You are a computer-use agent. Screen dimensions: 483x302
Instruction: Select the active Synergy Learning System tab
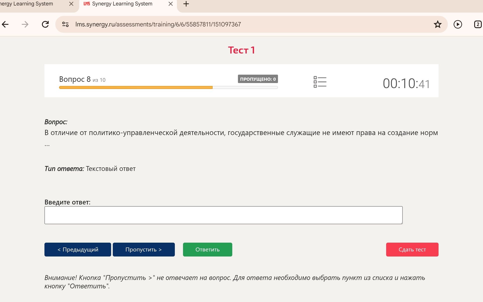122,4
